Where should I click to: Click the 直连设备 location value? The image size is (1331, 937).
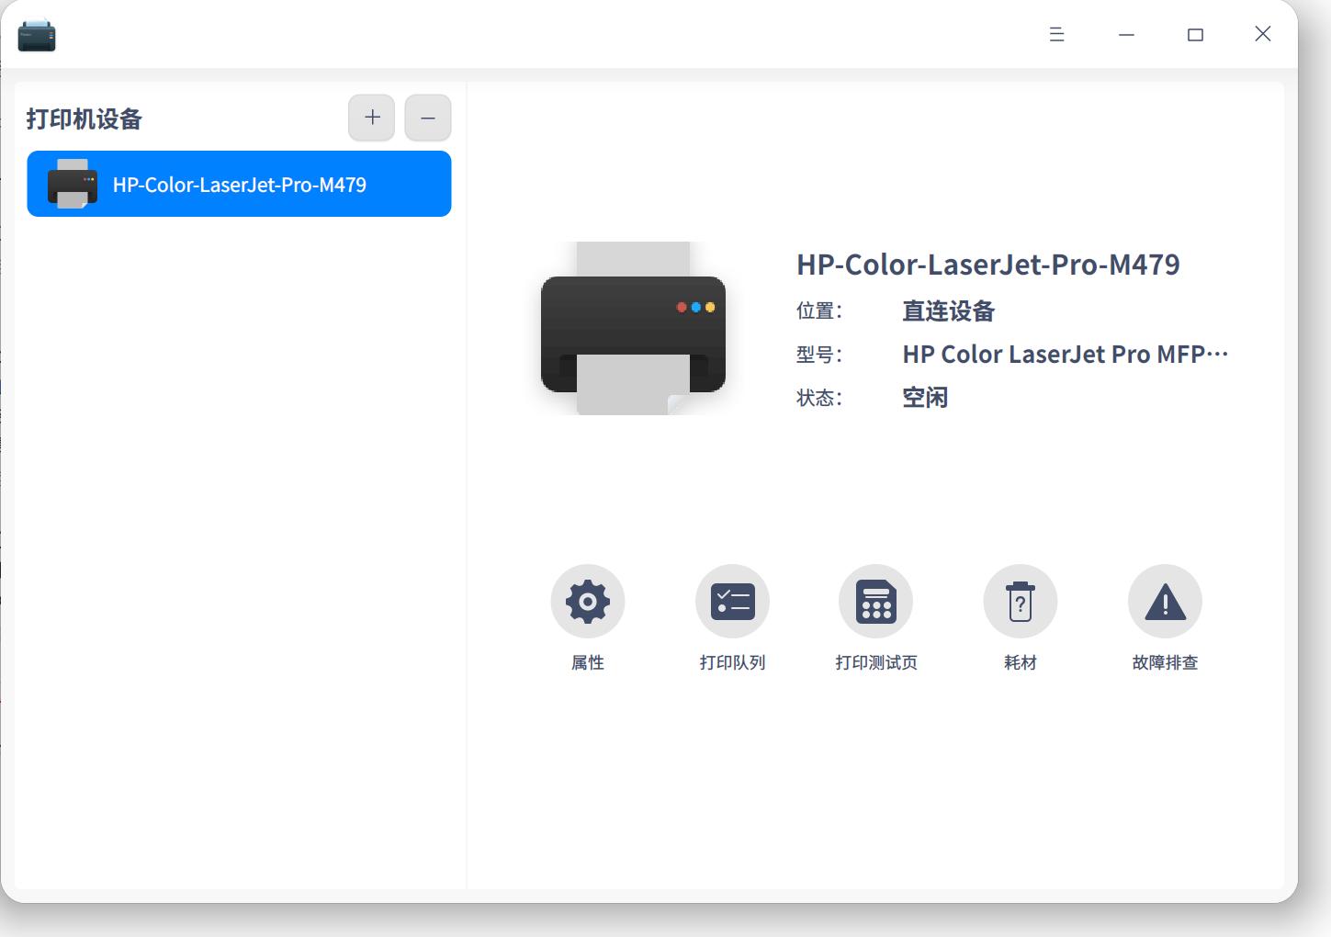pyautogui.click(x=949, y=311)
